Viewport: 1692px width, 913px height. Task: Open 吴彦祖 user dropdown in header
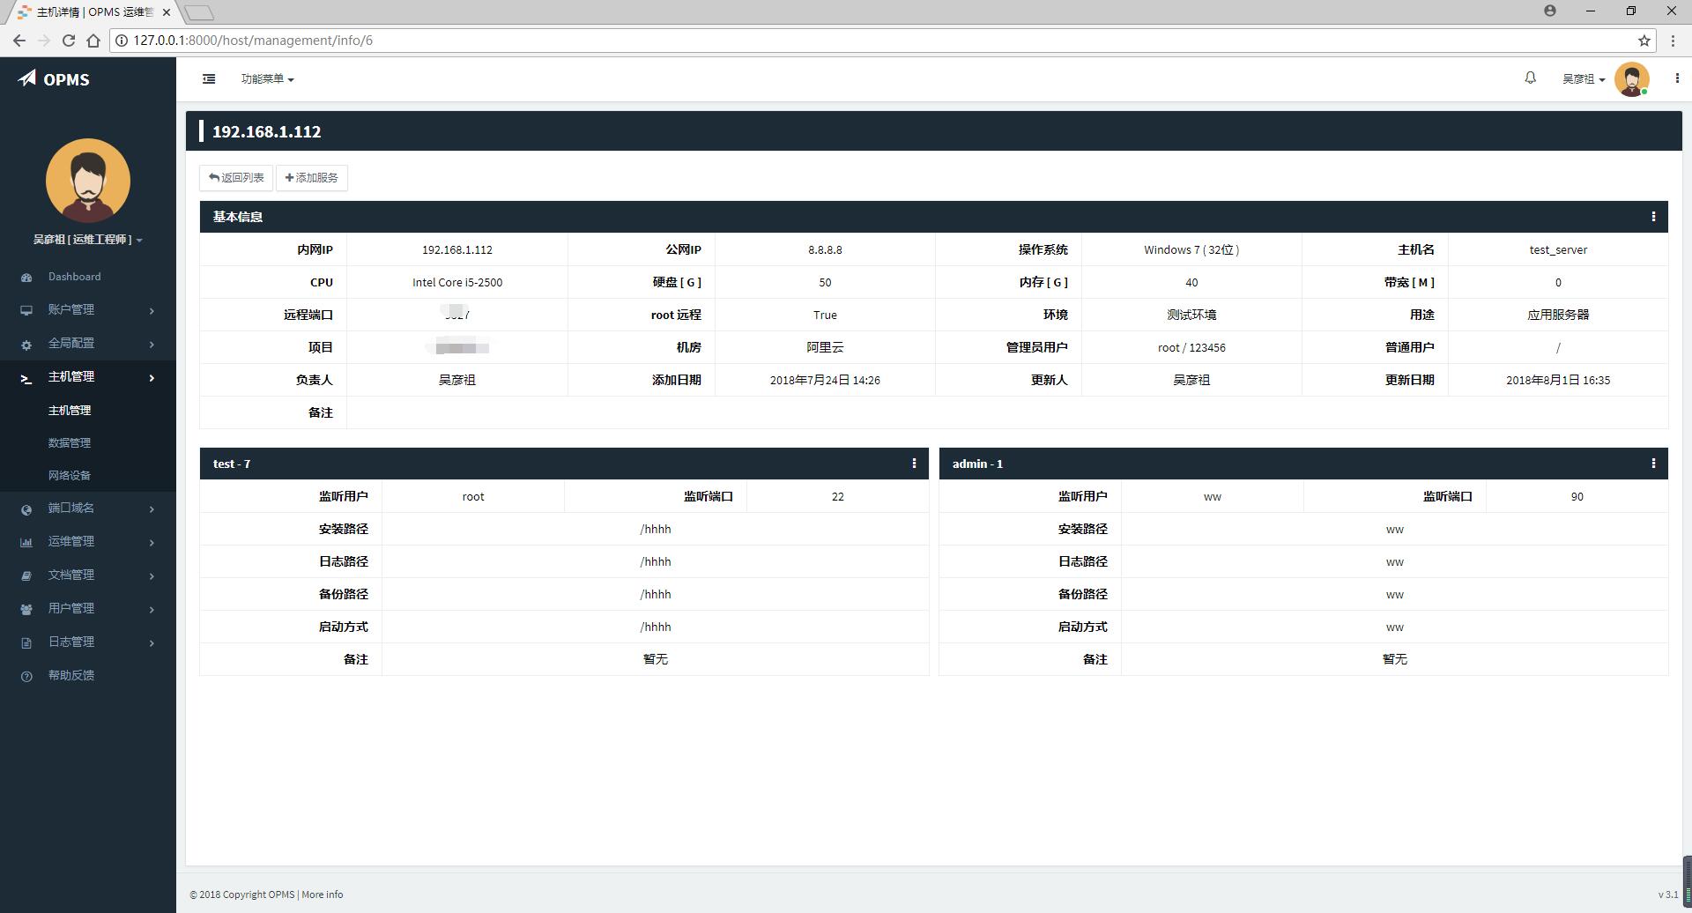click(1584, 78)
